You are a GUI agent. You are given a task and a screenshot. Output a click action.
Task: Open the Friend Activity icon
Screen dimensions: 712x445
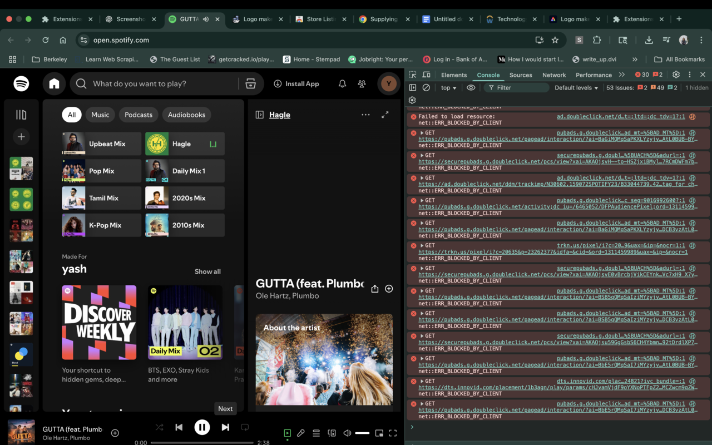(362, 83)
